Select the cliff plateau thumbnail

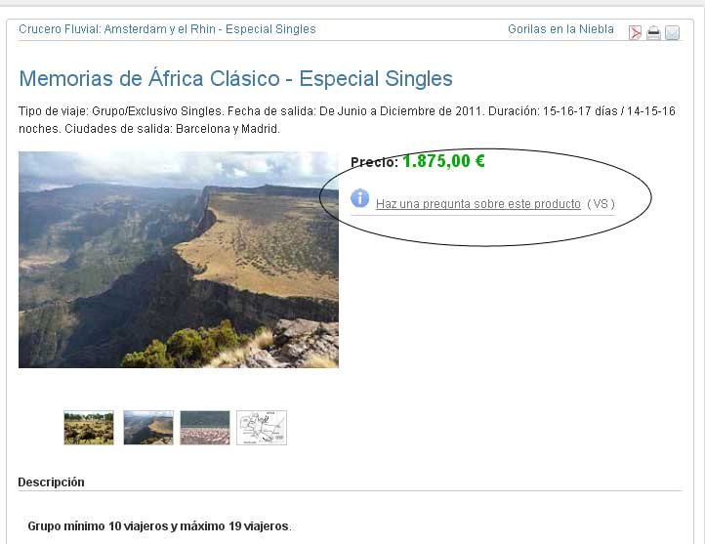pyautogui.click(x=148, y=428)
